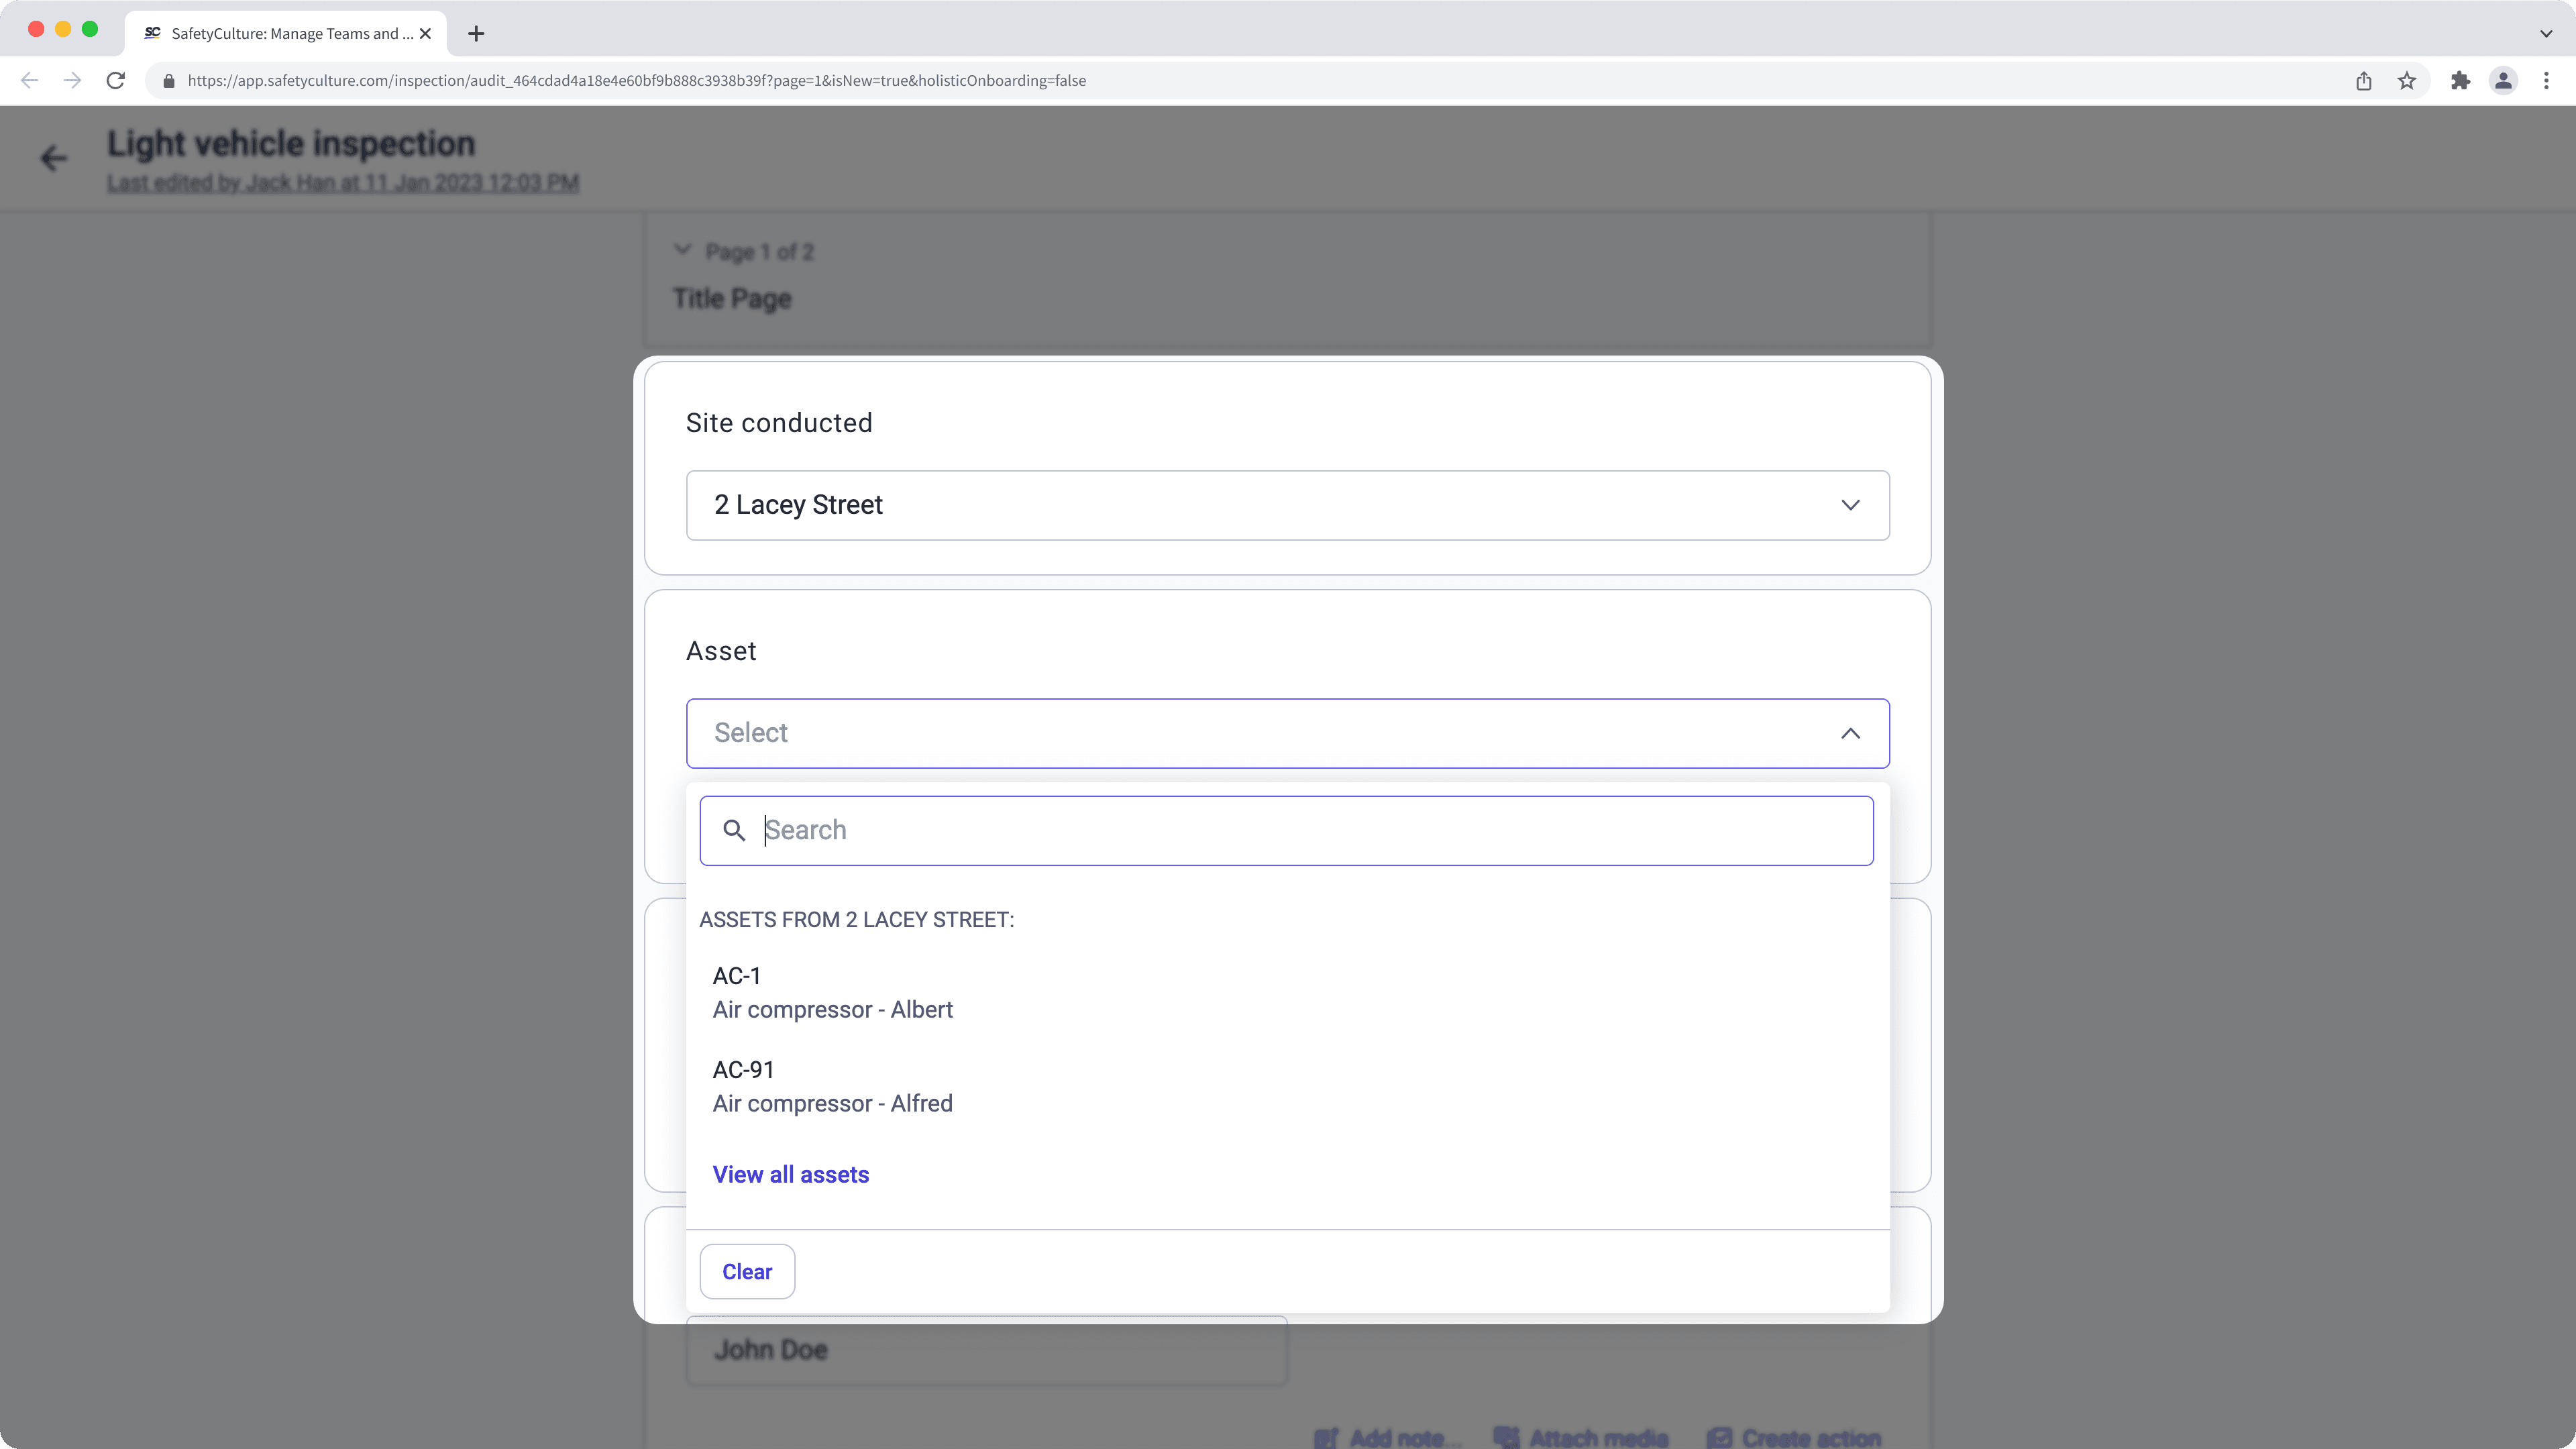The image size is (2576, 1449).
Task: Click the tab search chevron at top right
Action: click(x=2546, y=33)
